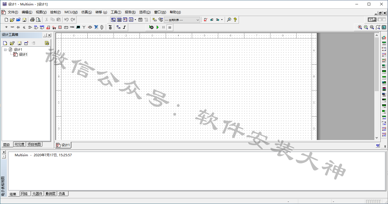Switch to the 可见度 tab
388x204 pixels.
(x=20, y=144)
